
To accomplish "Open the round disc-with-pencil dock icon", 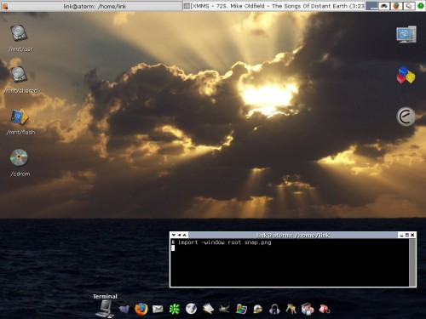I will coord(191,309).
